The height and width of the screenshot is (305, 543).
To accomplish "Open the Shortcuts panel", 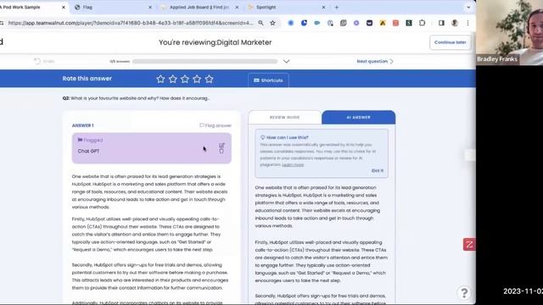I will (268, 80).
